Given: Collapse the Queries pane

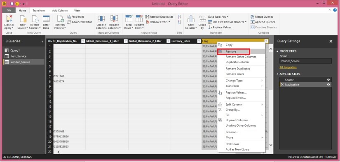Looking at the screenshot, I should pyautogui.click(x=42, y=41).
